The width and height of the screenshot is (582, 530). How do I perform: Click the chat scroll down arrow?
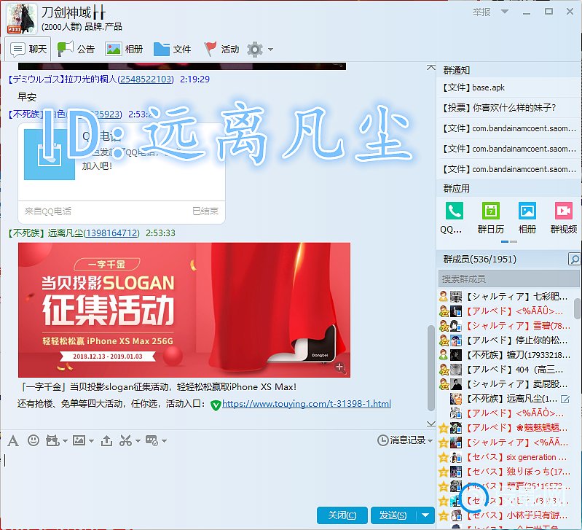(x=431, y=424)
